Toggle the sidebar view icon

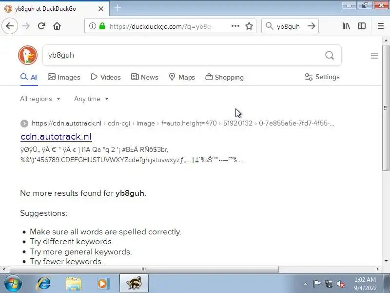(362, 26)
